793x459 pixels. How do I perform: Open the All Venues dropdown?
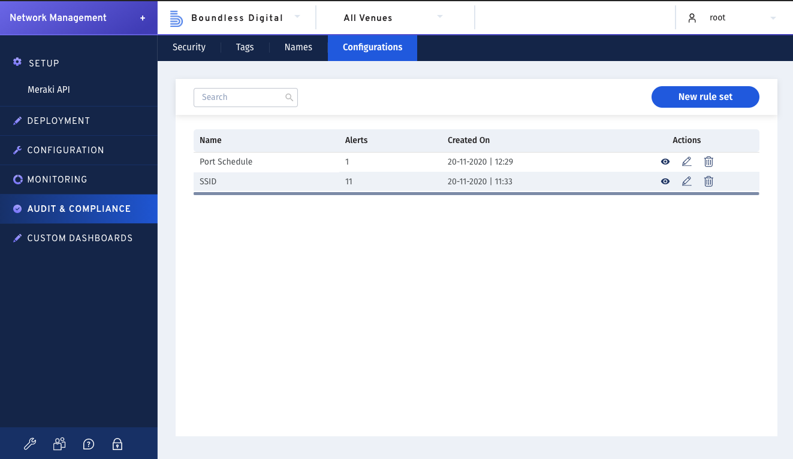(440, 17)
